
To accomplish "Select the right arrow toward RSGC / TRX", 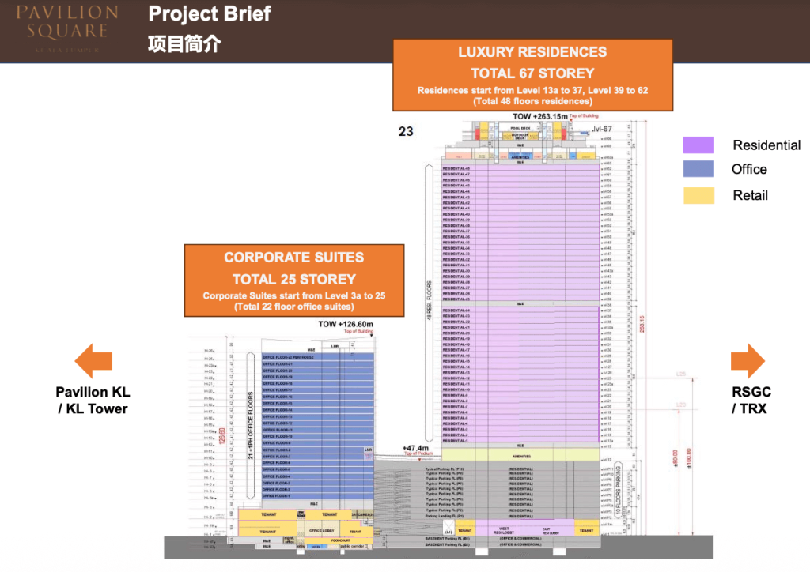I will [x=749, y=360].
